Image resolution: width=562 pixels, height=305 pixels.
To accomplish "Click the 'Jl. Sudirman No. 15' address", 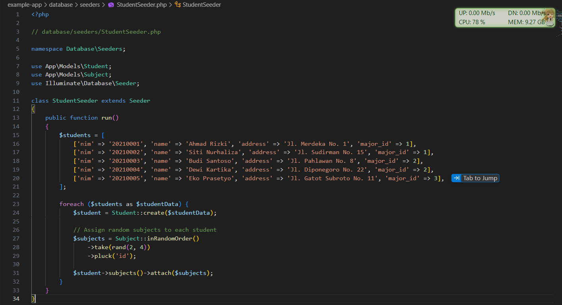I will (330, 152).
